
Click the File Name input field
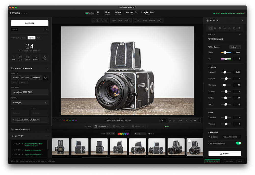pos(30,92)
